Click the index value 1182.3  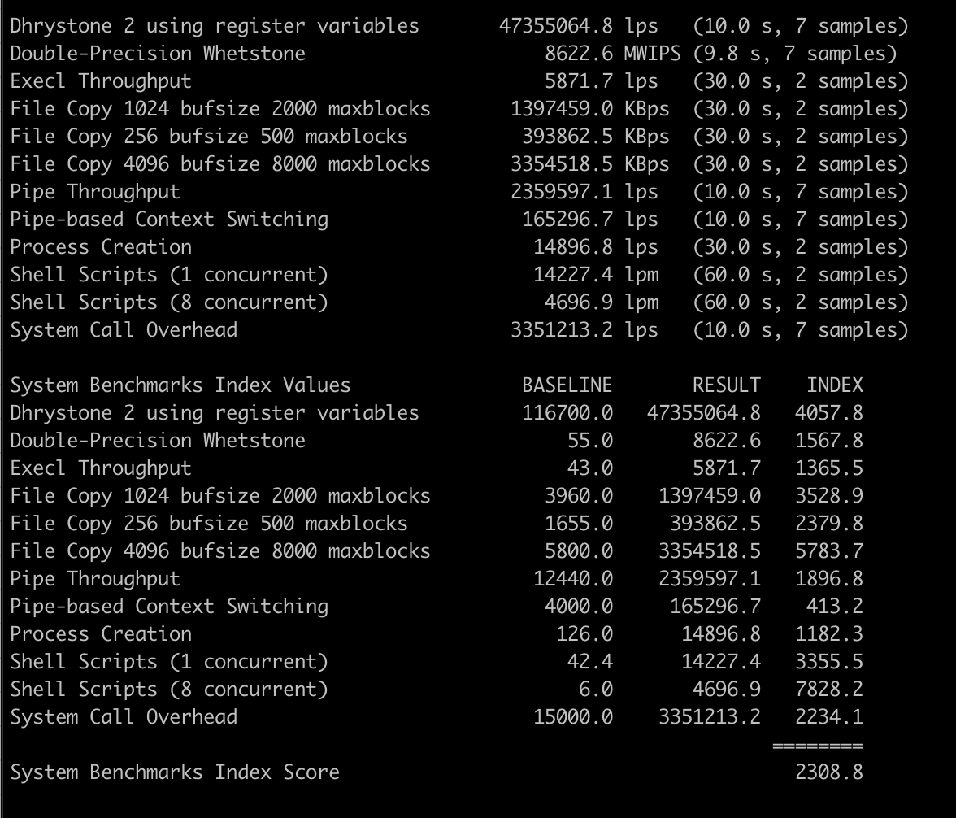click(829, 633)
